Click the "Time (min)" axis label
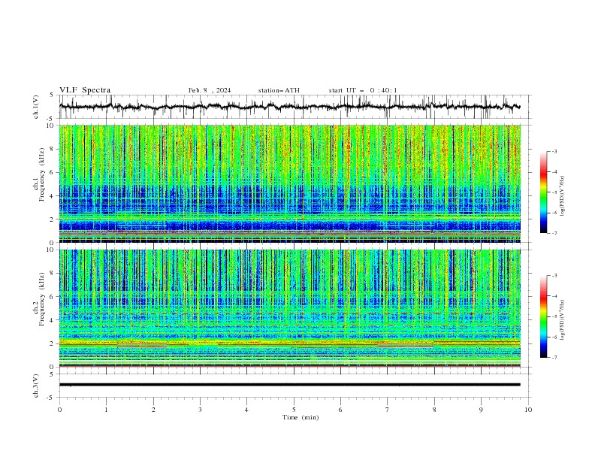Screen dimensions: 595x460 click(301, 417)
